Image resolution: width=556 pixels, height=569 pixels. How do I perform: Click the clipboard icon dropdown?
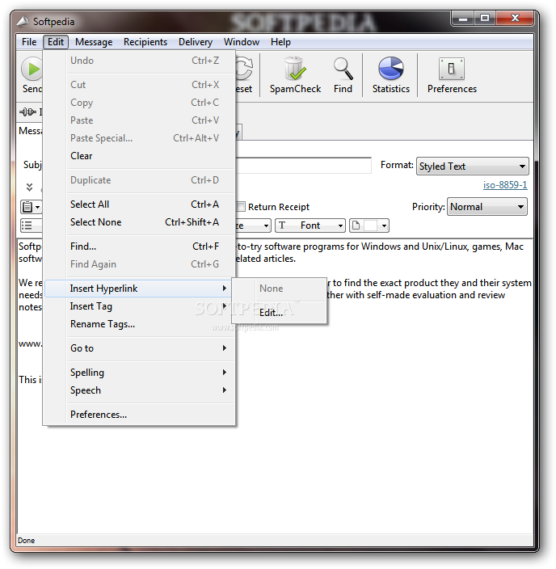pos(31,207)
